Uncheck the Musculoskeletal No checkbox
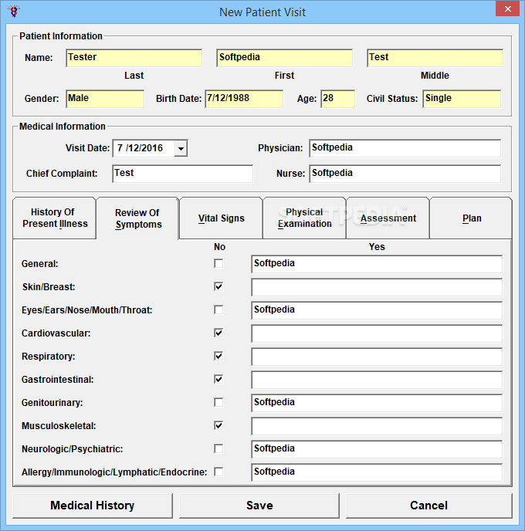Screen dimensions: 525x531 [218, 425]
